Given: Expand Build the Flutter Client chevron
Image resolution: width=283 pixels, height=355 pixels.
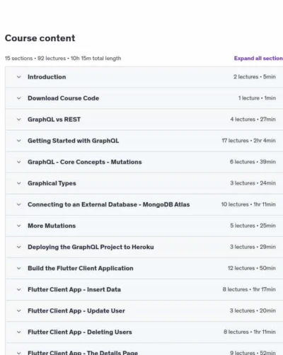Looking at the screenshot, I should 19,268.
